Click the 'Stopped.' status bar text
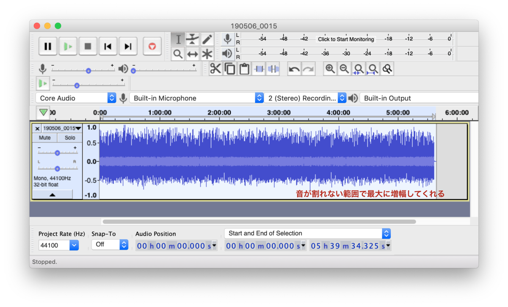 (x=44, y=262)
